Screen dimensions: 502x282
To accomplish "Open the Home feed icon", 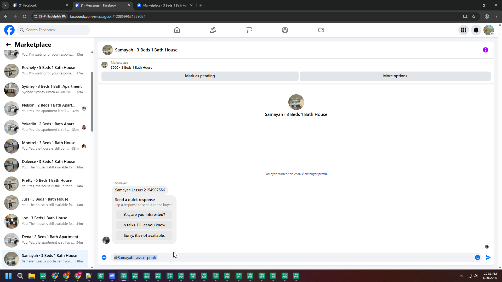I will (x=177, y=30).
